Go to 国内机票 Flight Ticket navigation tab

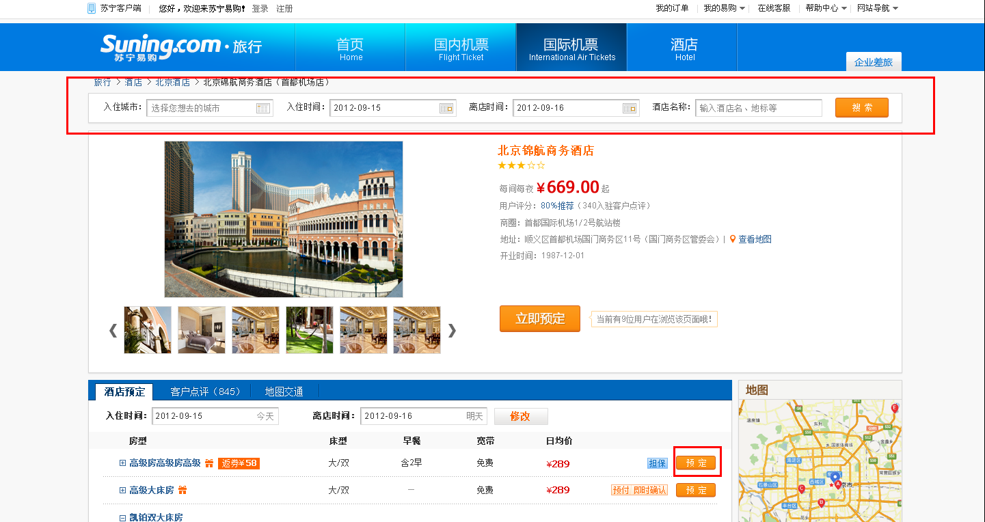461,48
